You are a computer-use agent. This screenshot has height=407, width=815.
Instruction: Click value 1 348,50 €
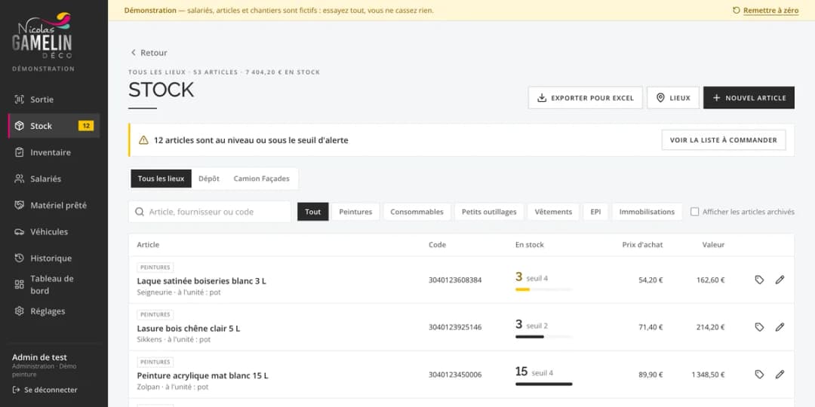coord(708,375)
